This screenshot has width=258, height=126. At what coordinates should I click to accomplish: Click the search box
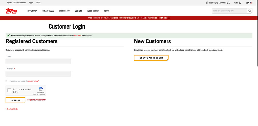[229, 11]
